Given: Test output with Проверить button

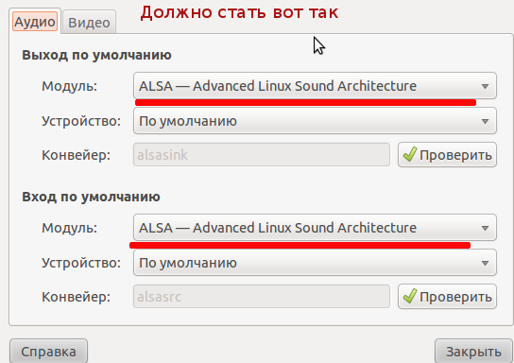Looking at the screenshot, I should (x=448, y=154).
